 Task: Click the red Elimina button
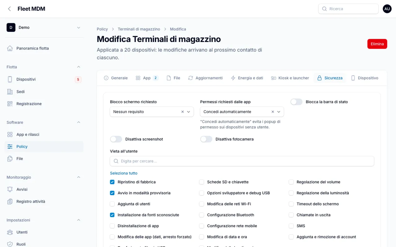pos(377,44)
